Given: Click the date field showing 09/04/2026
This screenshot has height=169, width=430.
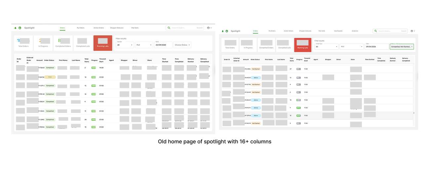Looking at the screenshot, I should point(376,47).
